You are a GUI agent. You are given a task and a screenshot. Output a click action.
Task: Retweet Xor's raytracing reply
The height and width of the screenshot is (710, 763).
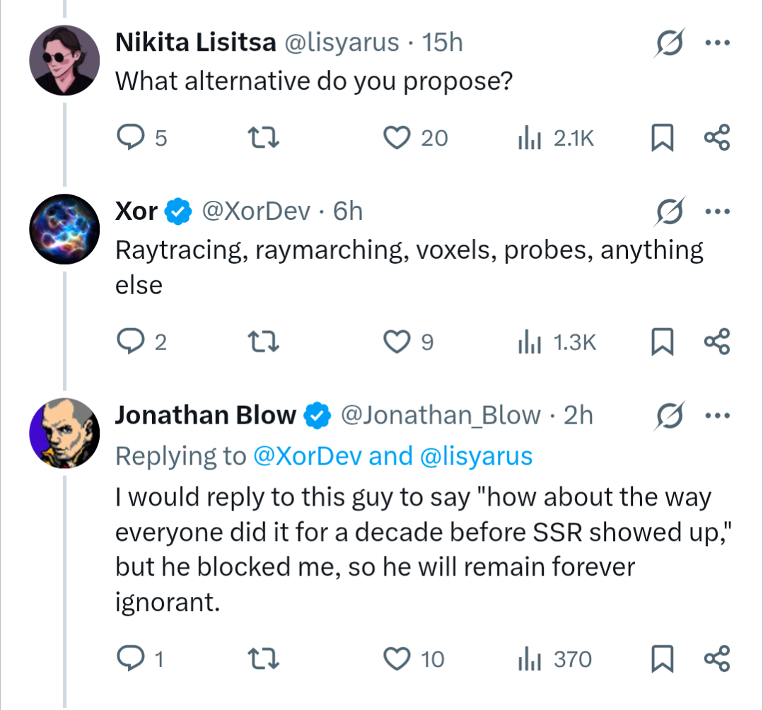tap(267, 342)
